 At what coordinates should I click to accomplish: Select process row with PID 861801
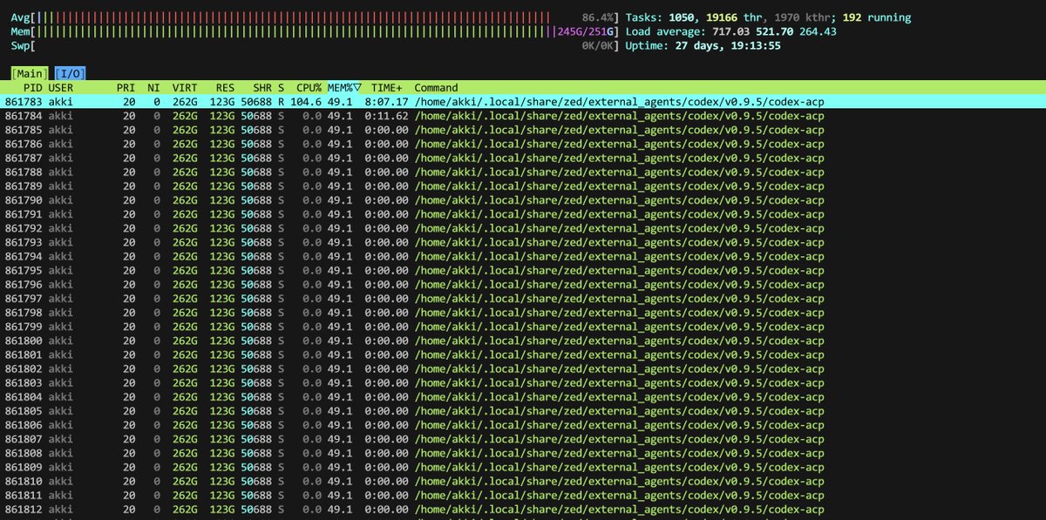[x=523, y=355]
